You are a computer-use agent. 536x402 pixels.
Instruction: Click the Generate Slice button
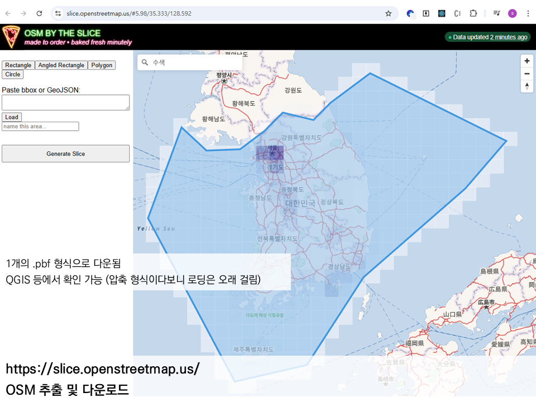(x=66, y=154)
